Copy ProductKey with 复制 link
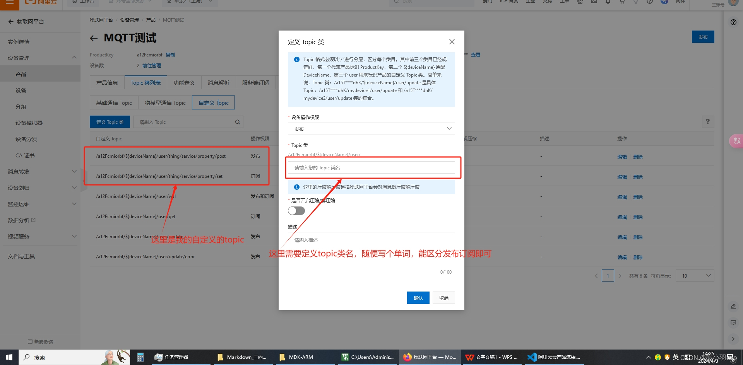 pyautogui.click(x=170, y=55)
